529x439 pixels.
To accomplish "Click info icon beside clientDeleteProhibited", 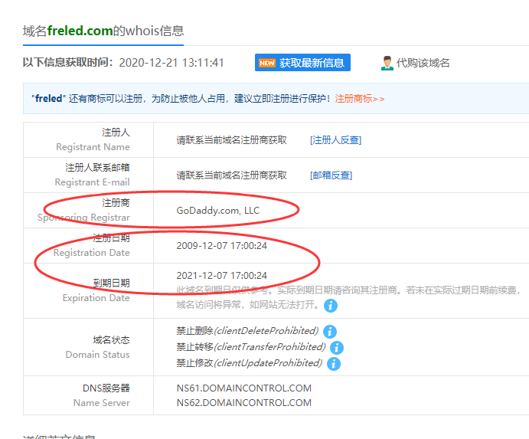I will (330, 332).
